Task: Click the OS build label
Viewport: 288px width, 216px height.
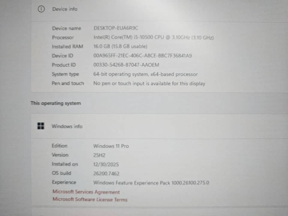Action: tap(61, 173)
